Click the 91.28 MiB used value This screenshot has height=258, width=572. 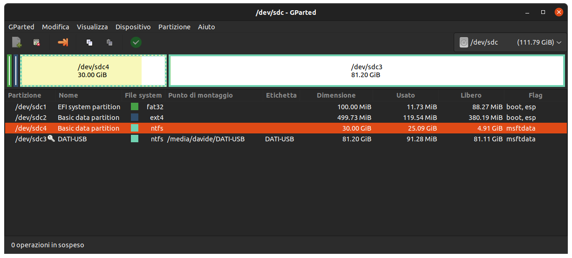(x=422, y=139)
